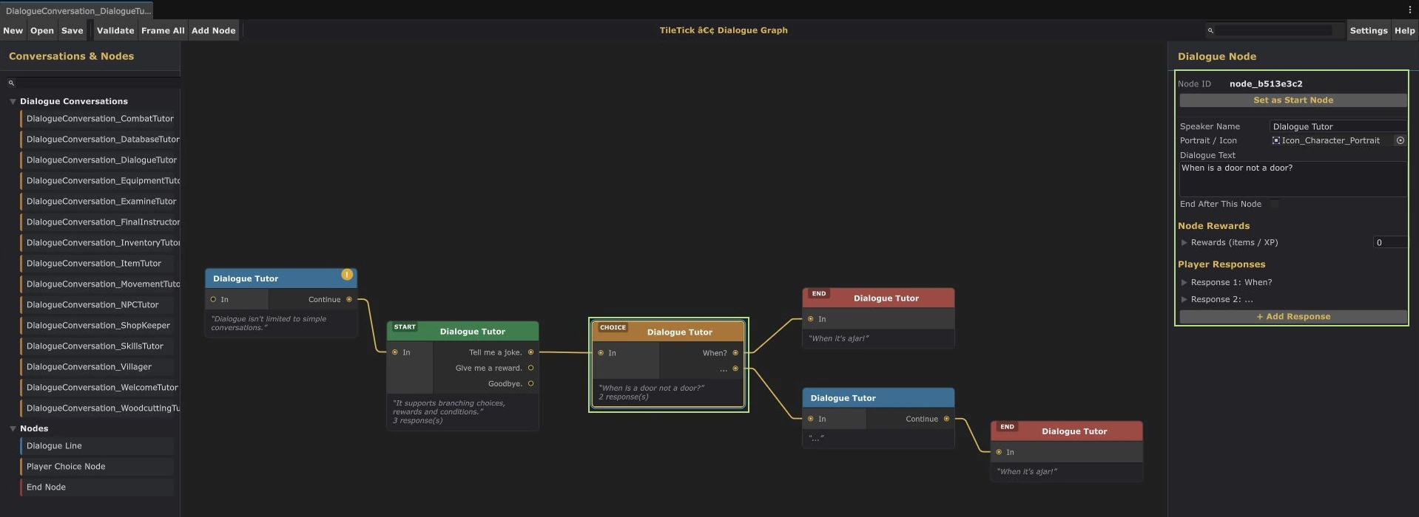This screenshot has width=1419, height=517.
Task: Click the warning badge on the blue Dialogue Tutor node
Action: [346, 275]
